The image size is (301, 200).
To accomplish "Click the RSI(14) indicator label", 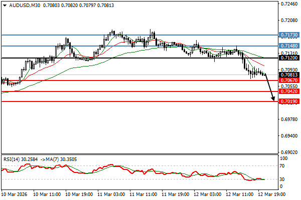I will tap(12, 159).
